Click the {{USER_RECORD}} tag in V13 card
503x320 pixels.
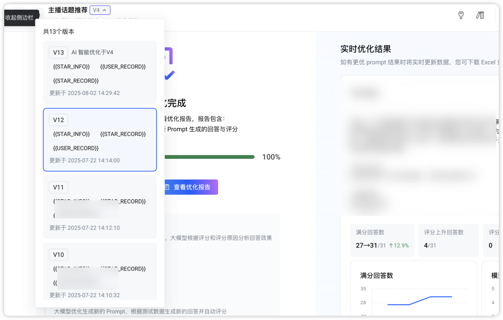pyautogui.click(x=123, y=67)
